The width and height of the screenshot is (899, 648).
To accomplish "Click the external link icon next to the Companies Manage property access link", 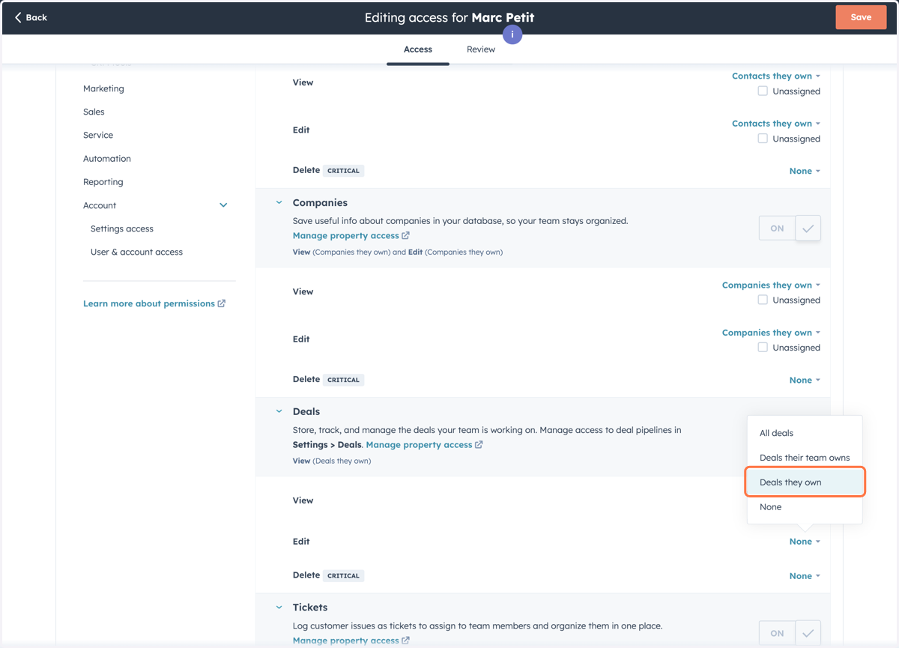I will (405, 235).
